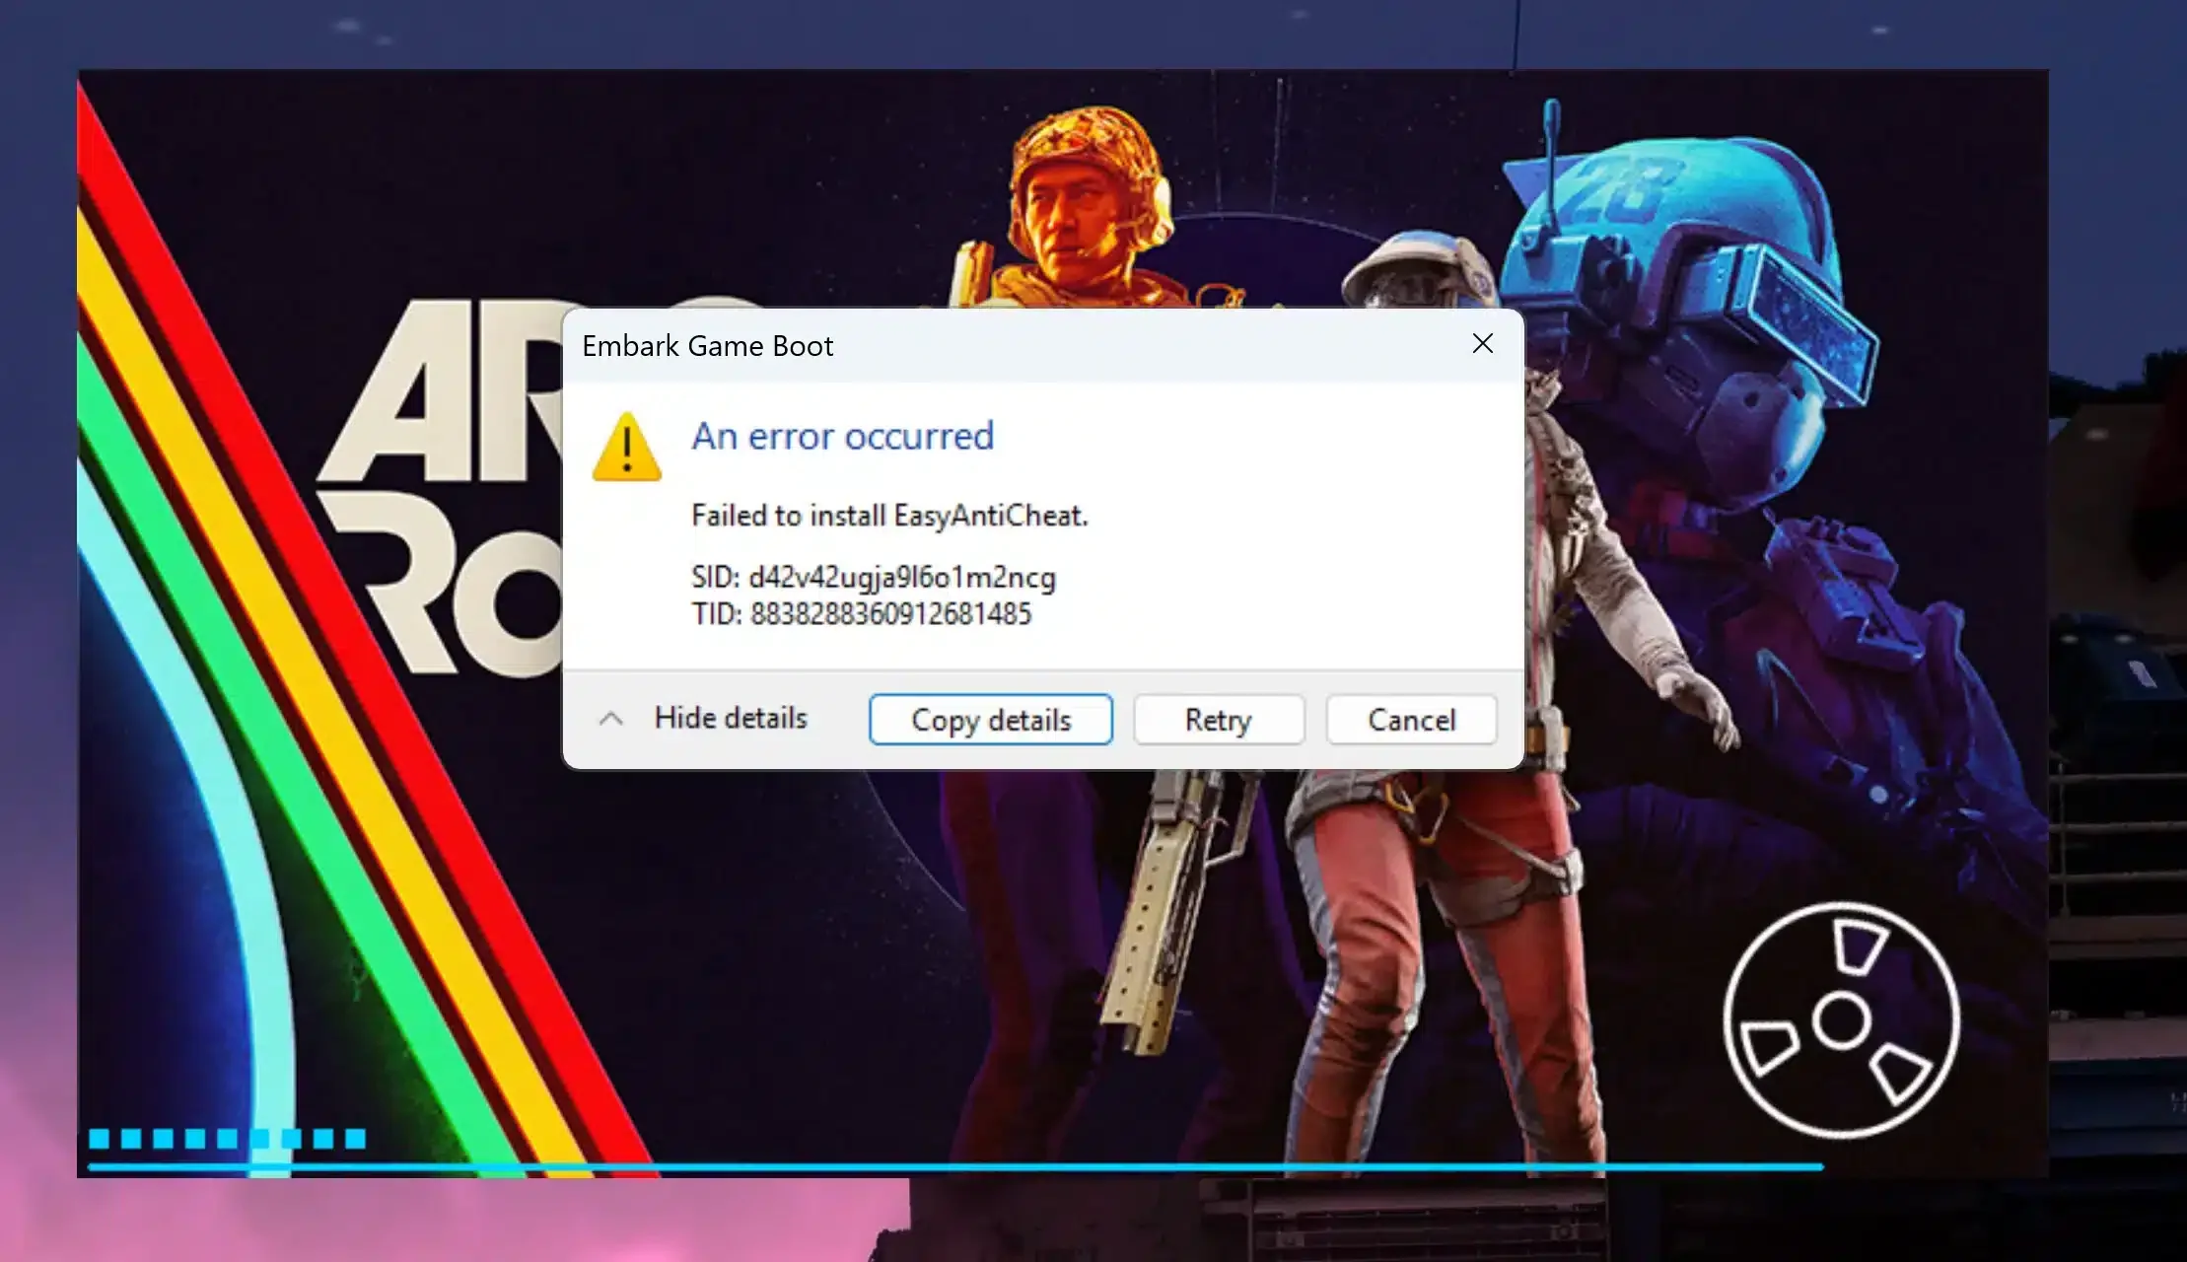Select the SID code text line
Image resolution: width=2187 pixels, height=1262 pixels.
coord(874,577)
